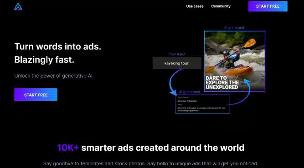This screenshot has width=304, height=168.
Task: Open the Community menu item
Action: 221,6
